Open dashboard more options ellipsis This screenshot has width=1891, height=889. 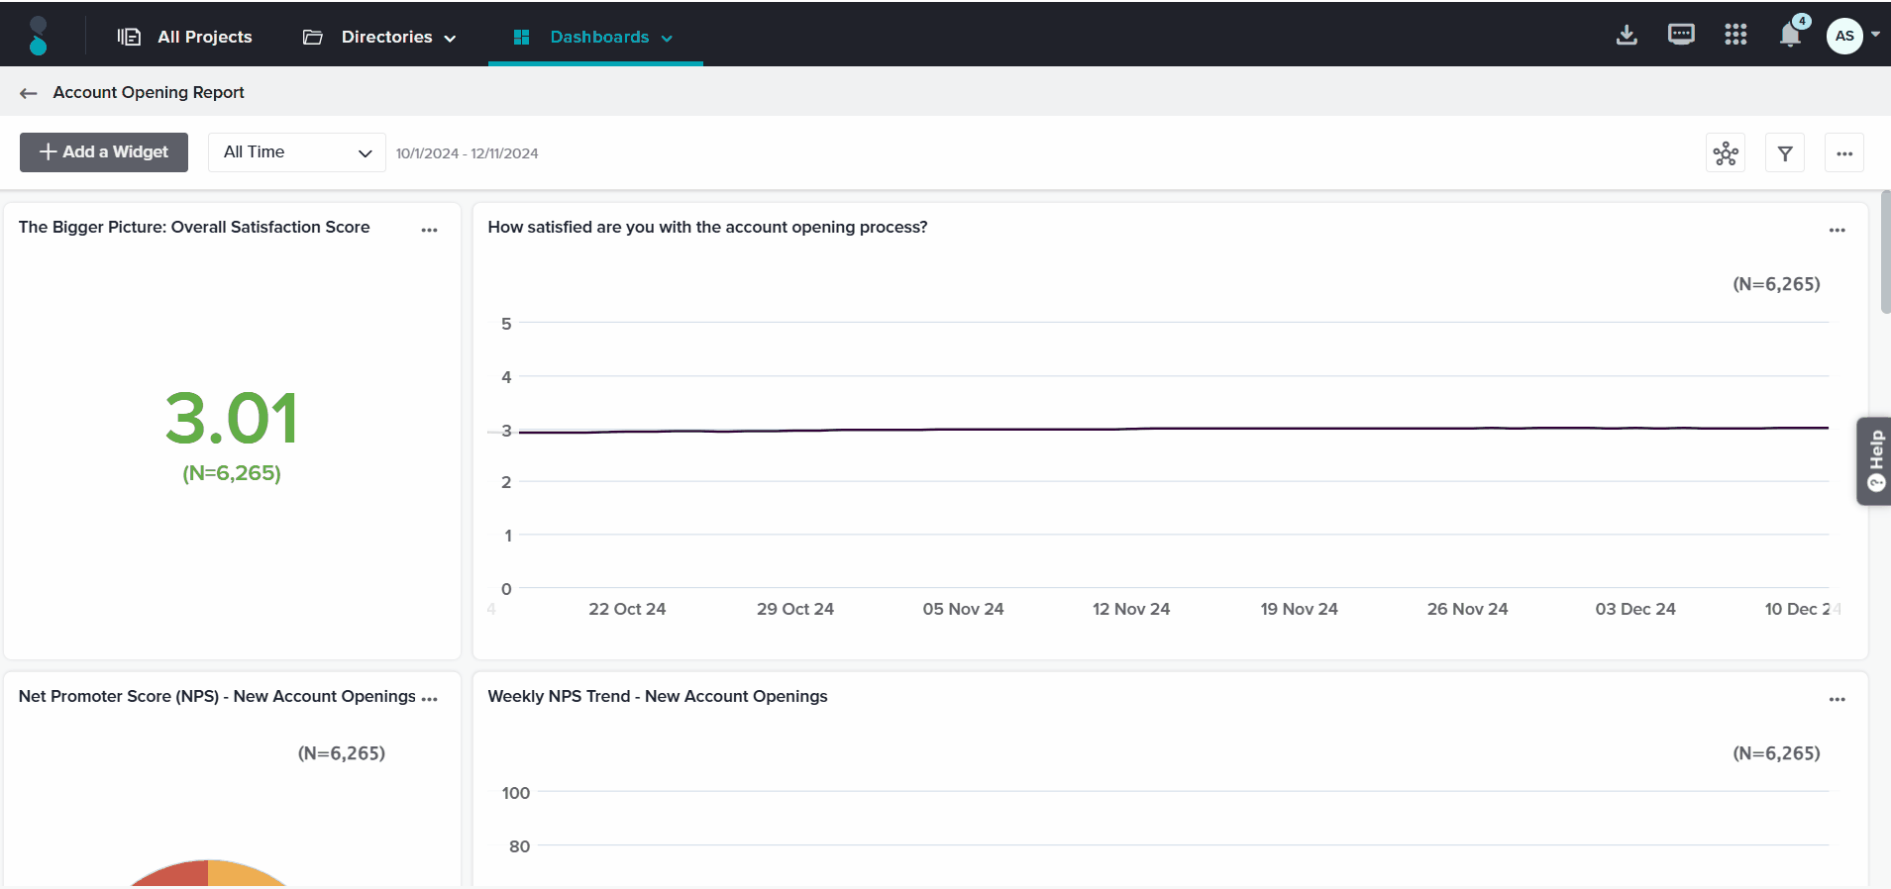pos(1844,153)
